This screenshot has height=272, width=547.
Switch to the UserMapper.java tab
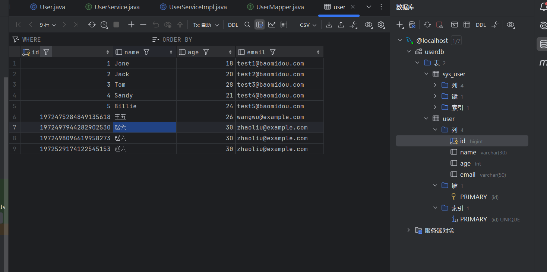[280, 7]
